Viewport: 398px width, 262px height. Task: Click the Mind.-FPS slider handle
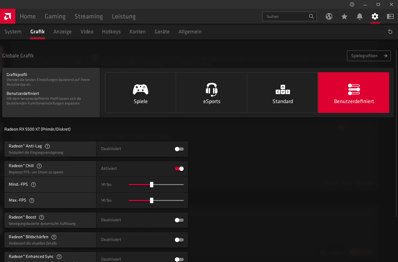point(152,185)
